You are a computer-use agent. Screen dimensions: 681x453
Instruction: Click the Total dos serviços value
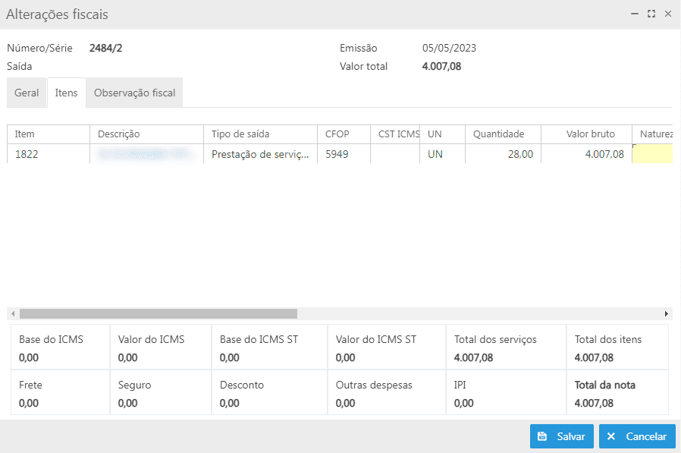(x=473, y=357)
